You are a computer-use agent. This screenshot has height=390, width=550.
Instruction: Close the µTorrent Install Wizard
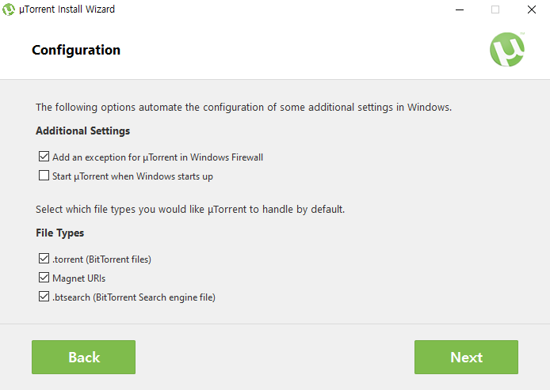[531, 9]
